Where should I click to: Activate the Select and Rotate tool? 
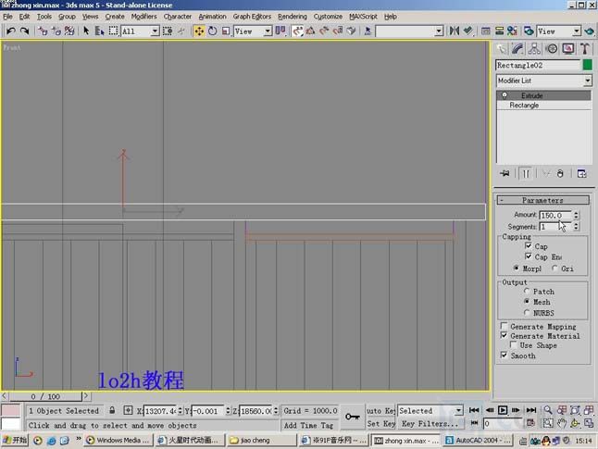coord(212,31)
